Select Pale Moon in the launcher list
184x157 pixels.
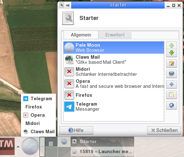[x=113, y=48]
